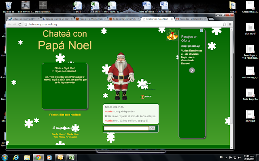Switch to the first 'Todo por la Misma Plata' tab
This screenshot has width=259, height=161.
pos(91,19)
